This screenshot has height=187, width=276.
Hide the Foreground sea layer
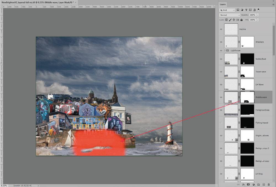(221, 110)
